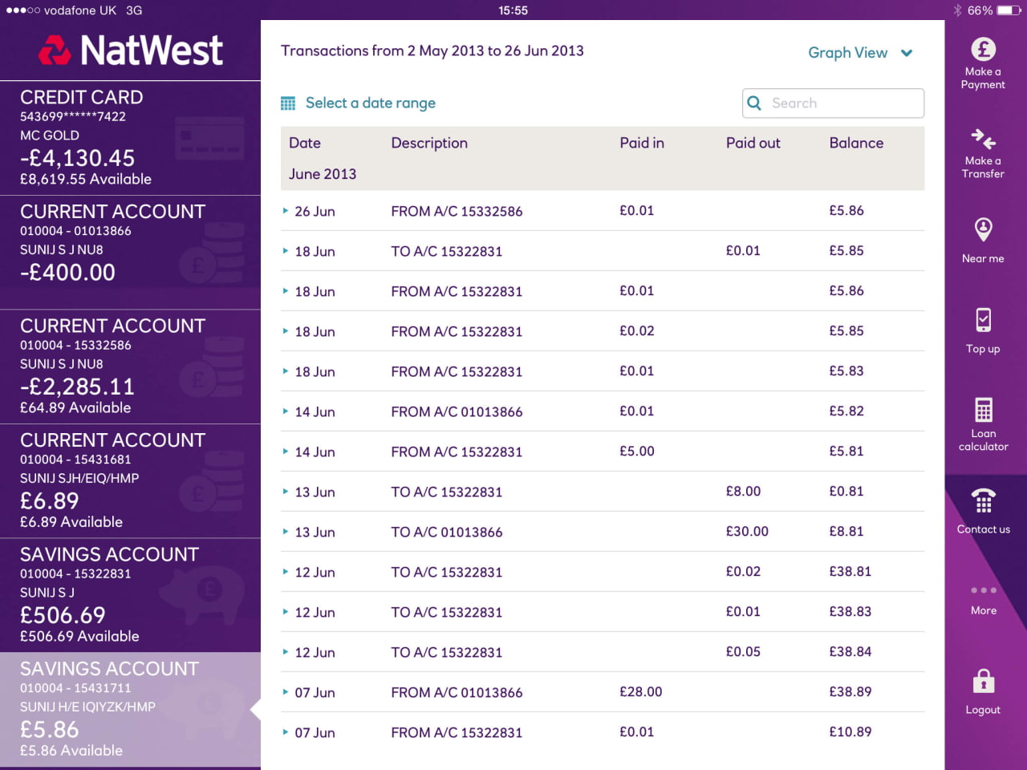Tap the search magnifier icon

coord(754,103)
